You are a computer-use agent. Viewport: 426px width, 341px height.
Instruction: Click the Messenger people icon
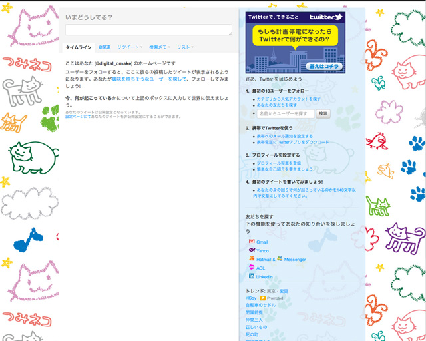coord(280,258)
